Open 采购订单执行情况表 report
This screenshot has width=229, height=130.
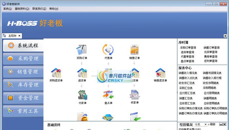191,108
